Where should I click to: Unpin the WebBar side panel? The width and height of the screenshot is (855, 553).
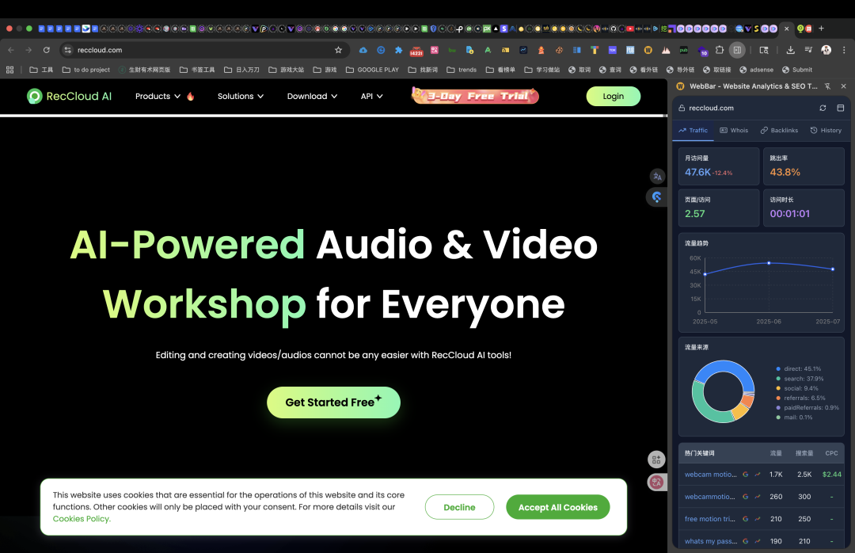tap(828, 86)
